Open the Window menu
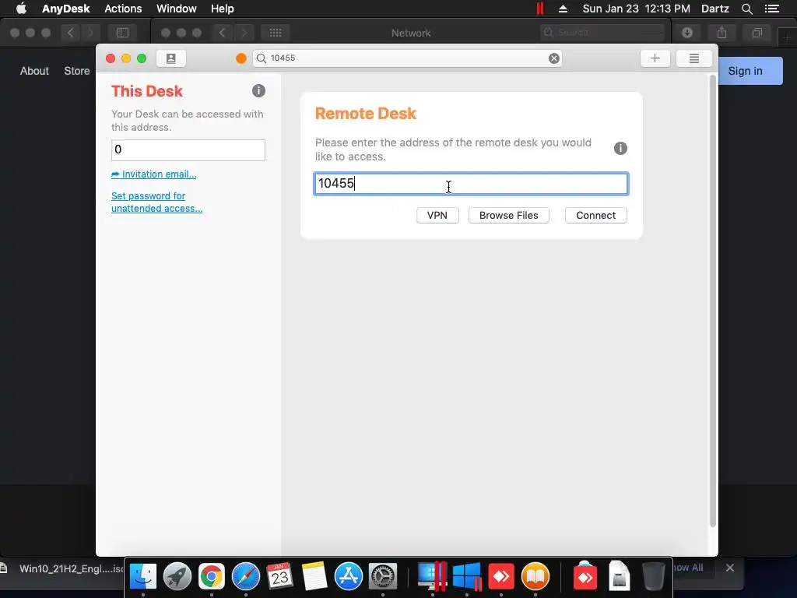Image resolution: width=797 pixels, height=598 pixels. pyautogui.click(x=177, y=9)
